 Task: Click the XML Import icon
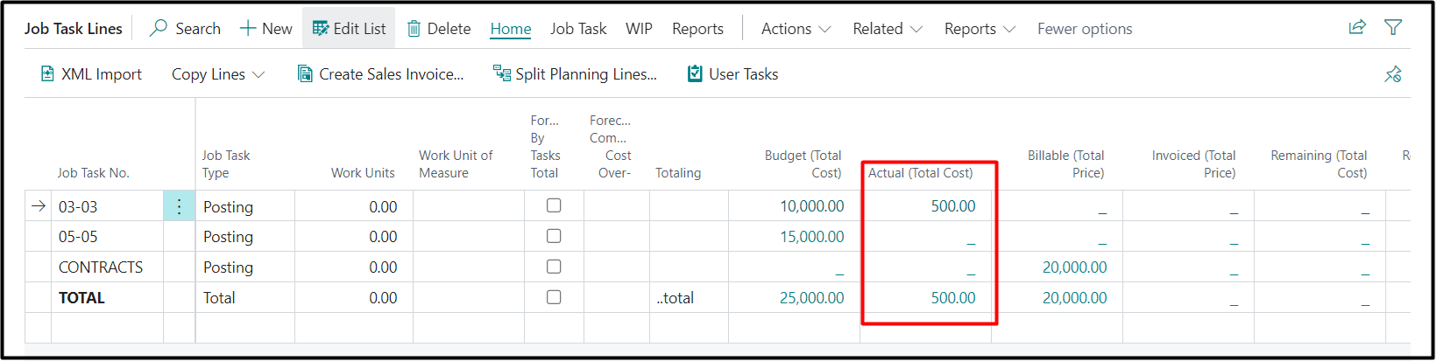click(48, 74)
